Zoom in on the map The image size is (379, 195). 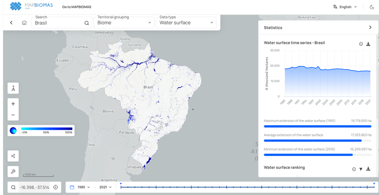[13, 104]
